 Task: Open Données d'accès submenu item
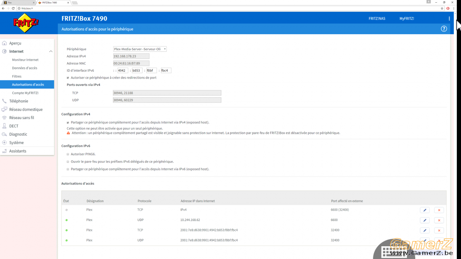(25, 68)
